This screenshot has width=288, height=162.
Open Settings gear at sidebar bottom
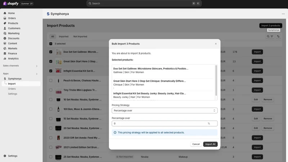[5, 156]
